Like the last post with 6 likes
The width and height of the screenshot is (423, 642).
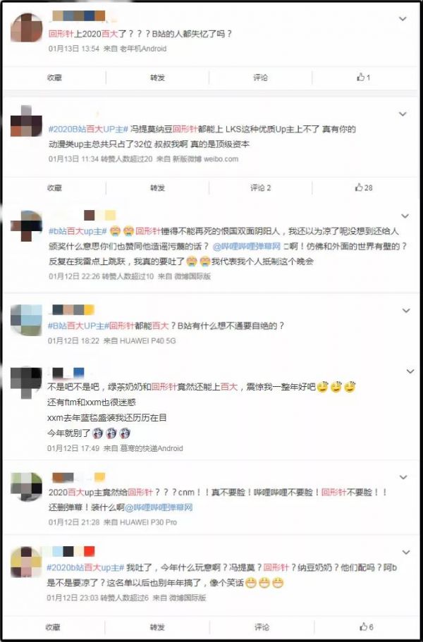(x=366, y=627)
